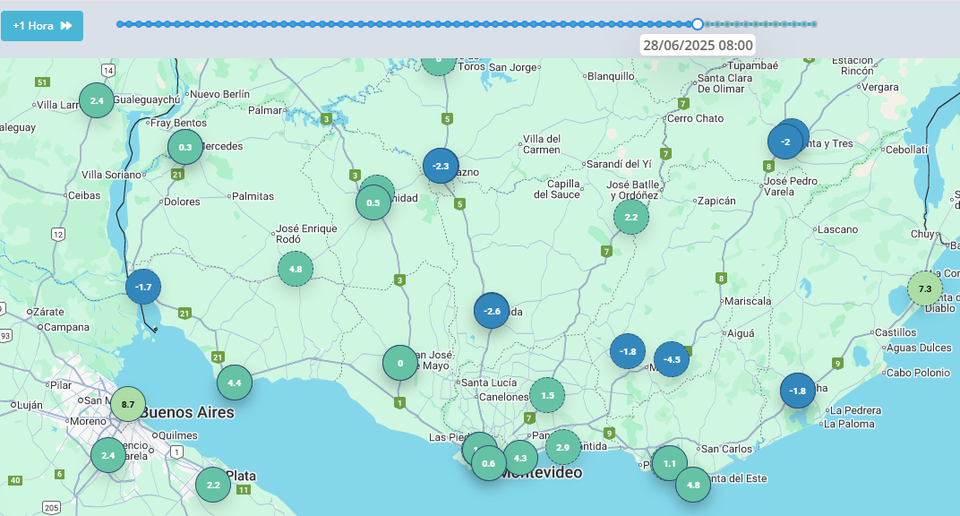
Task: Select the -4.5 temperature marker
Action: coord(672,360)
